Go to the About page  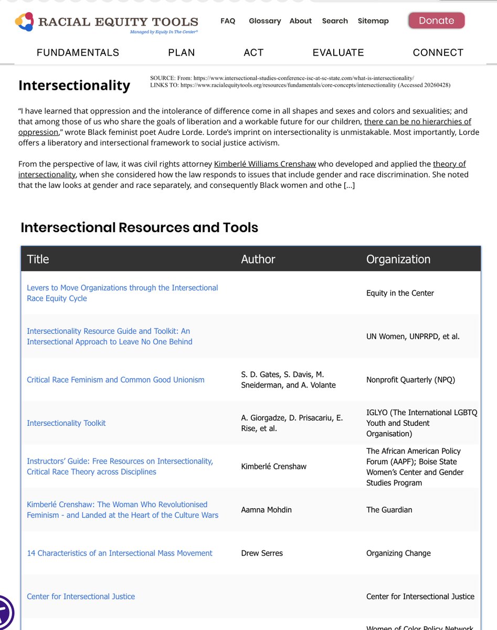click(x=301, y=21)
